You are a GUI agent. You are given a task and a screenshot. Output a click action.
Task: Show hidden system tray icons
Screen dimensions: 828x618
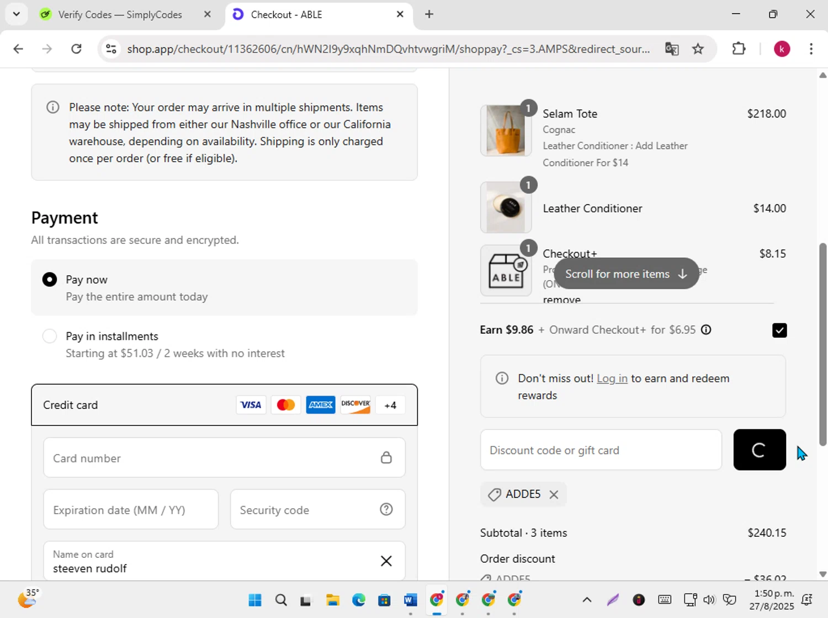tap(587, 600)
